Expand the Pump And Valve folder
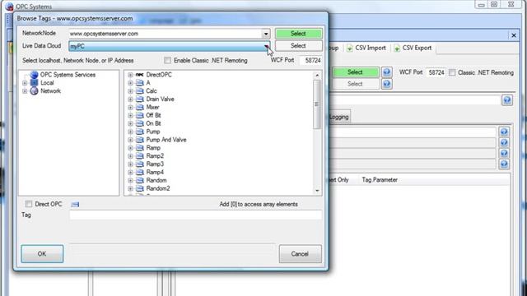 [130, 140]
